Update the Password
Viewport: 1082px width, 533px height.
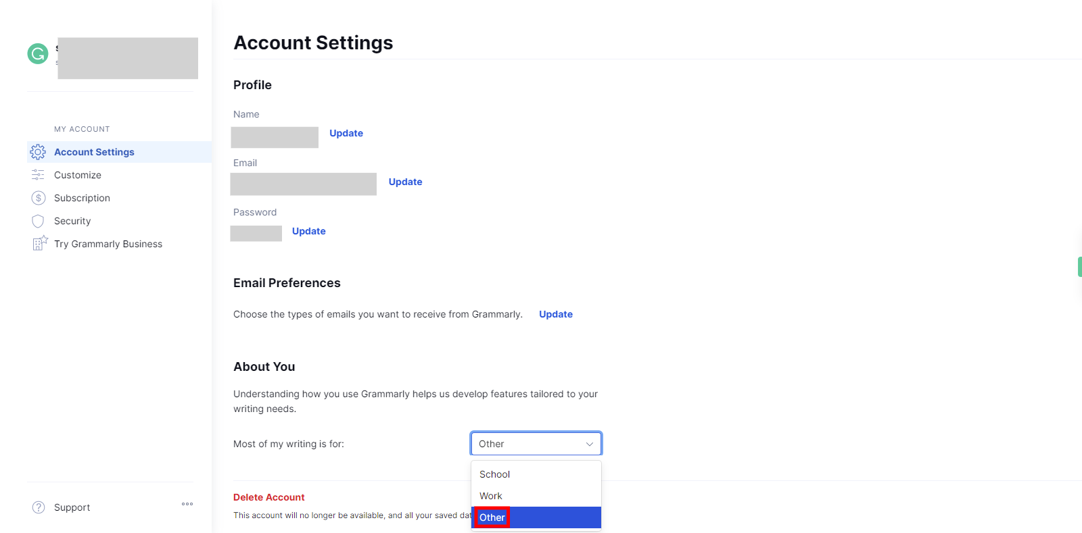coord(309,231)
